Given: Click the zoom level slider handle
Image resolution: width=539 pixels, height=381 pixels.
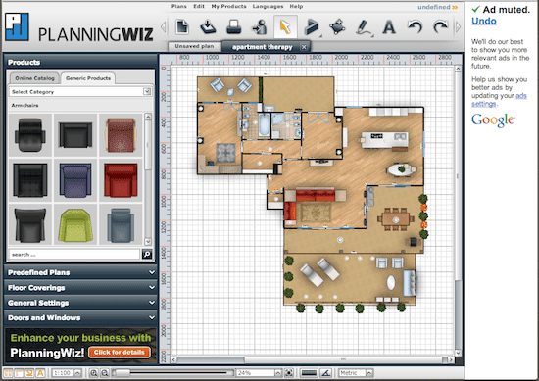Looking at the screenshot, I should point(122,373).
